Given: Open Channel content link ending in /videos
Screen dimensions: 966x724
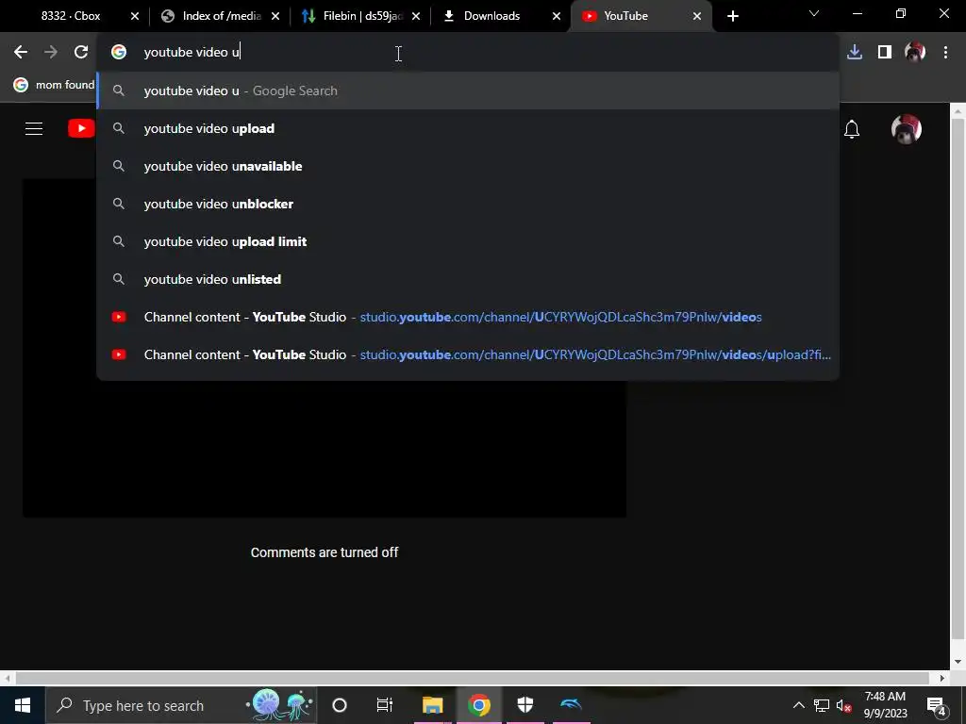Looking at the screenshot, I should 468,317.
